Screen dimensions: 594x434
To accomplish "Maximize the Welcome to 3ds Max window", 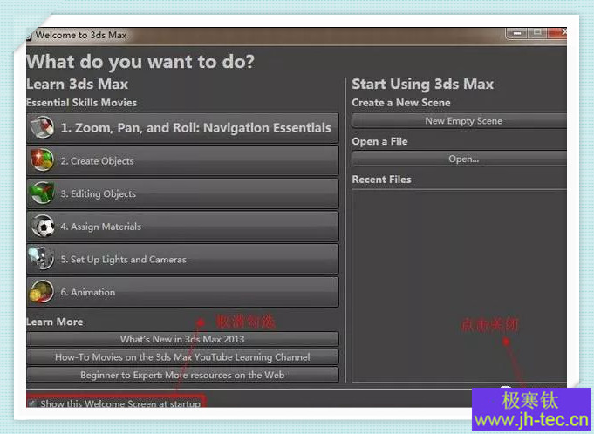I will click(x=537, y=33).
